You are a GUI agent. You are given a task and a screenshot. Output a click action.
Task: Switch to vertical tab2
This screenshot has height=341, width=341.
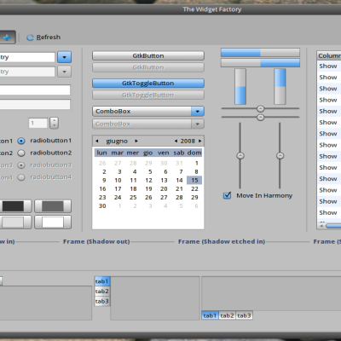coord(102,292)
